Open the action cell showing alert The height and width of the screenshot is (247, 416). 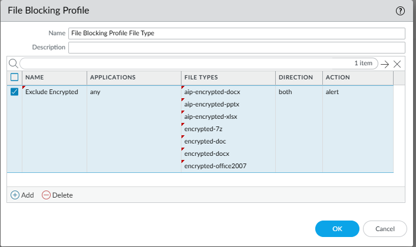(332, 92)
